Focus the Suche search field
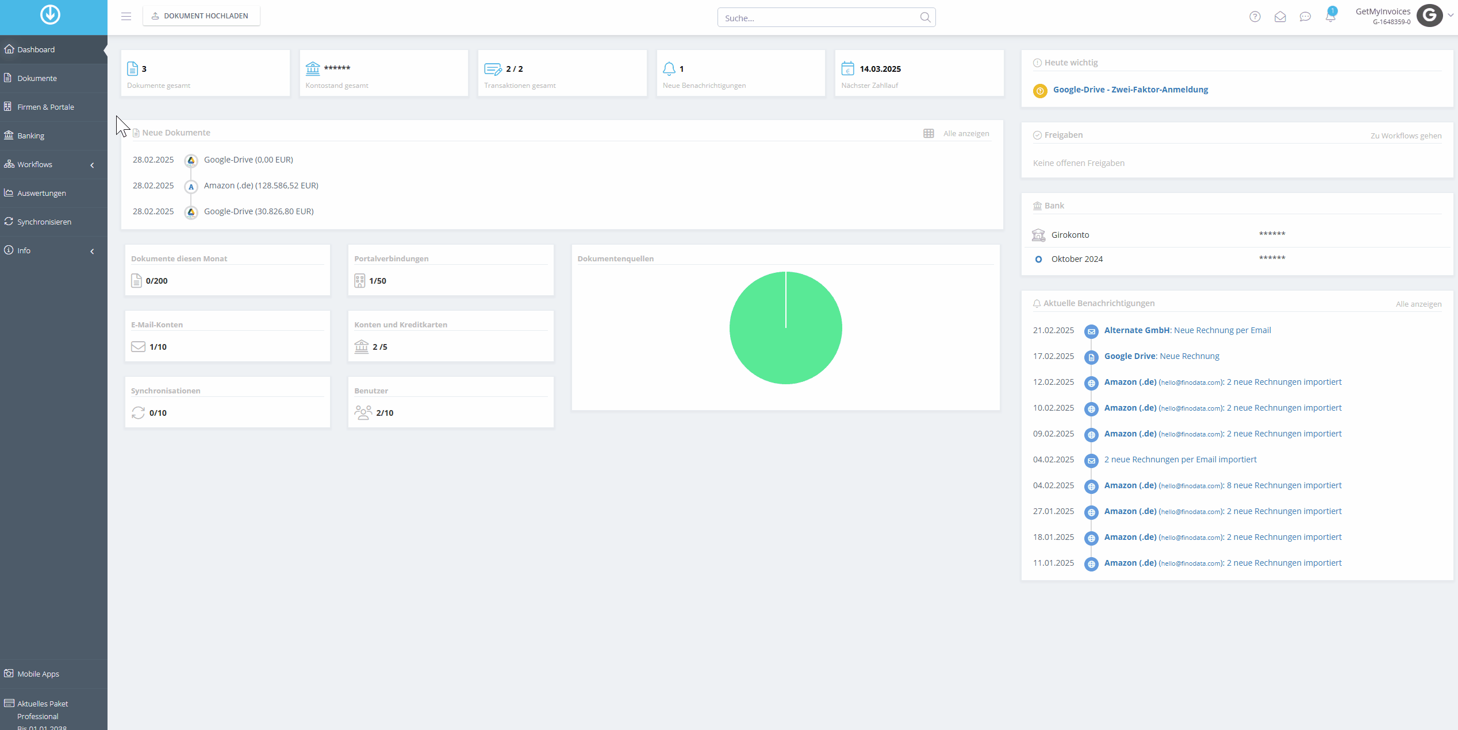 826,17
